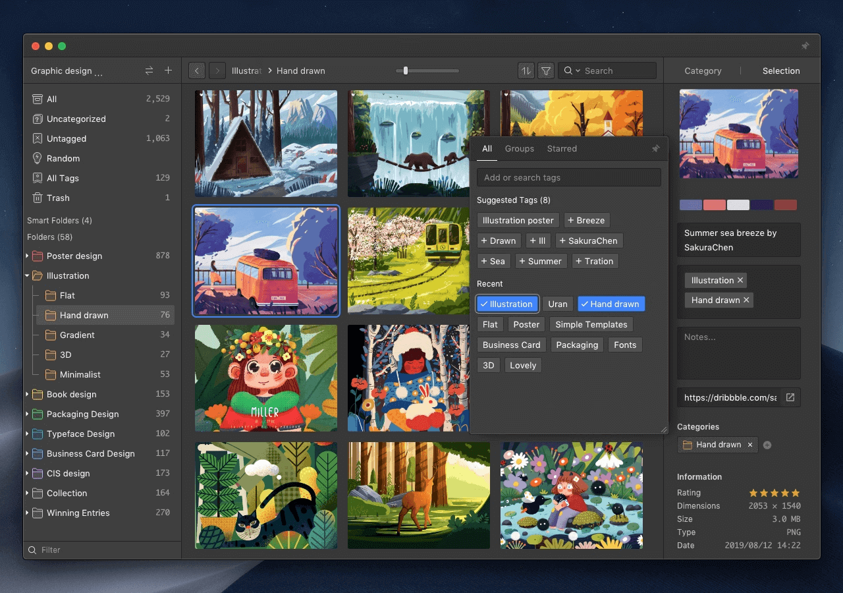Expand the Poster design folder

[x=26, y=256]
